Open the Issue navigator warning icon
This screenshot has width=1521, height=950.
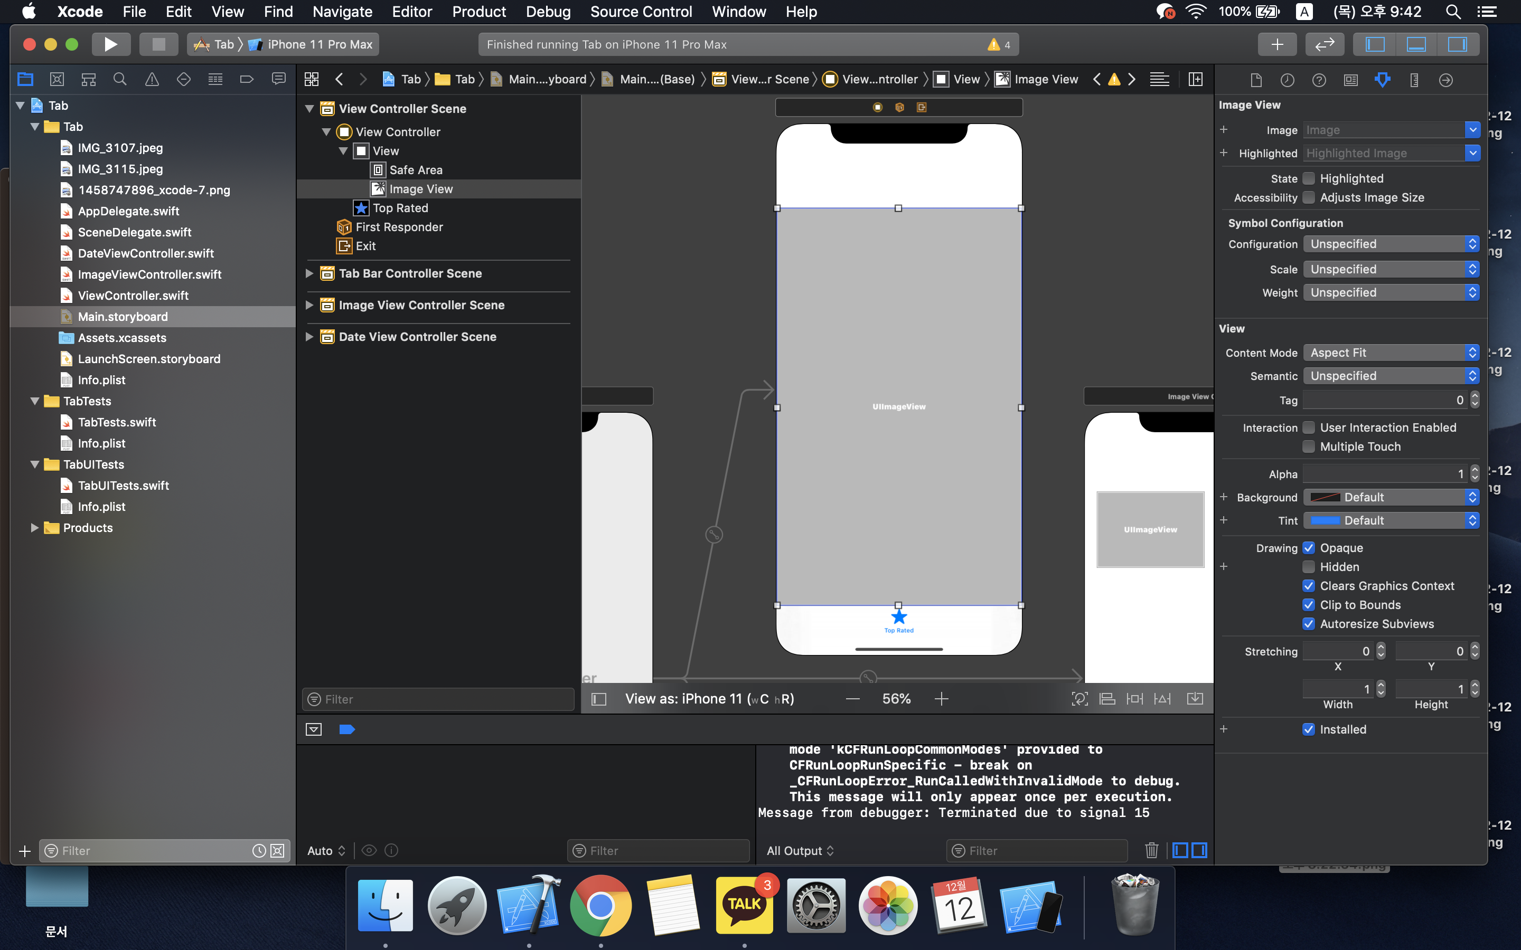(152, 79)
